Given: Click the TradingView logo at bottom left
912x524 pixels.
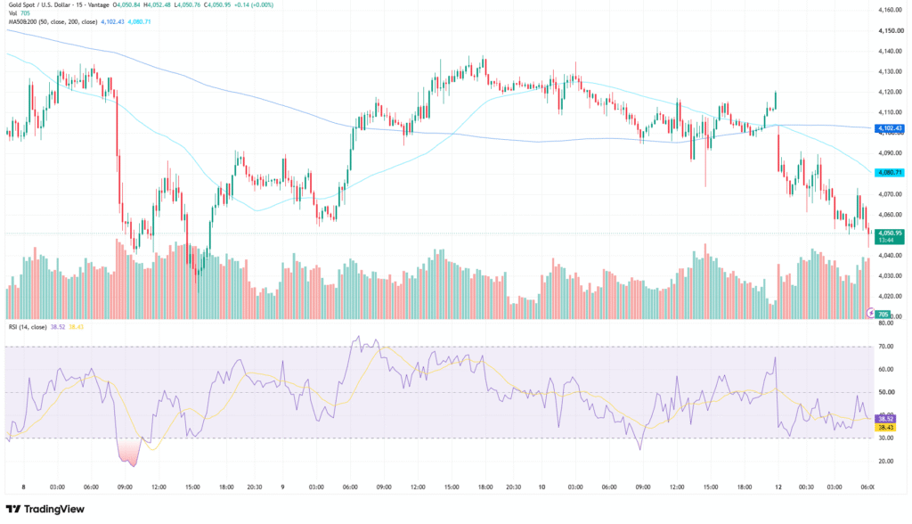Looking at the screenshot, I should coord(45,509).
